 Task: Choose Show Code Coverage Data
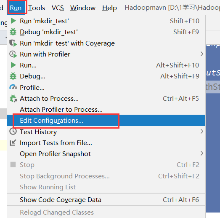pyautogui.click(x=106, y=200)
